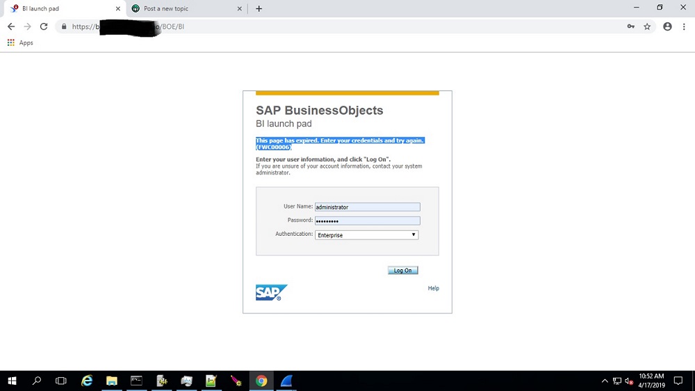
Task: Open the Help link
Action: (x=433, y=288)
